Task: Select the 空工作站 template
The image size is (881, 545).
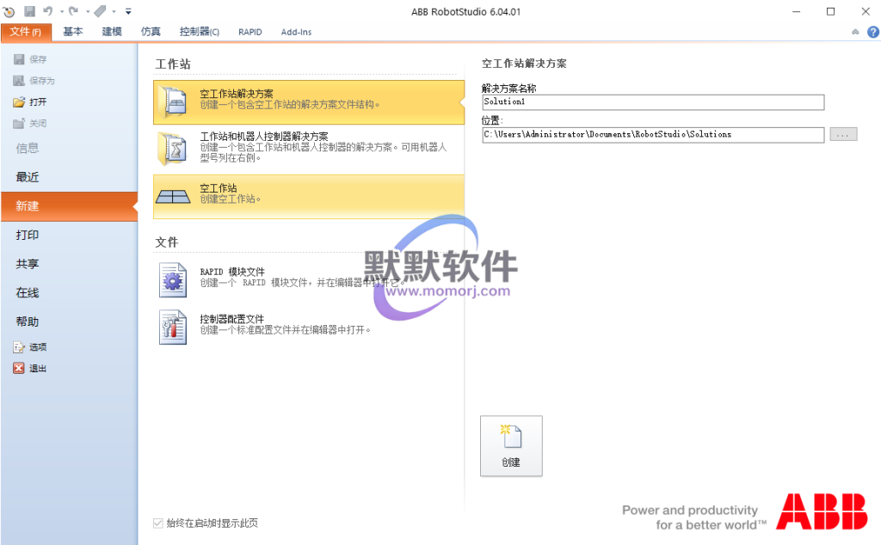Action: pyautogui.click(x=309, y=197)
